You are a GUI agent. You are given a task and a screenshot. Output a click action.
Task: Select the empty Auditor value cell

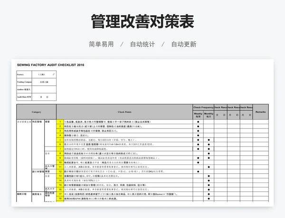point(44,90)
